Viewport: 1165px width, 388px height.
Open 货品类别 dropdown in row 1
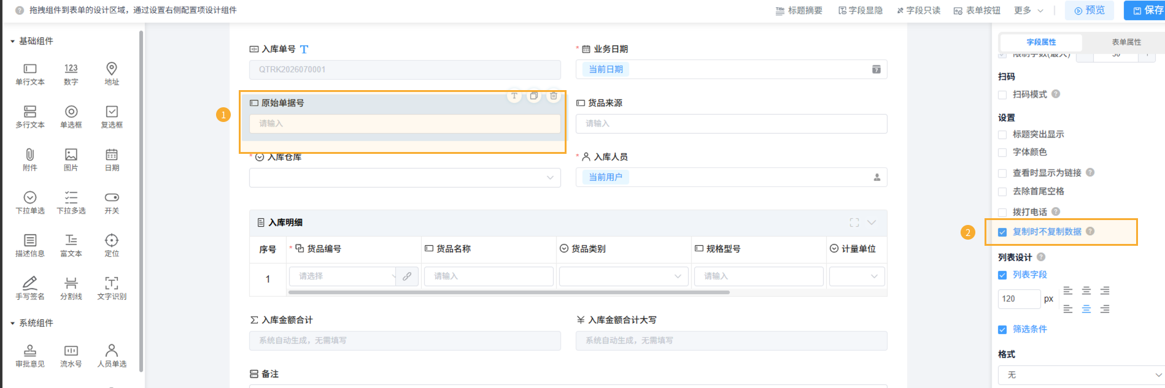point(624,276)
